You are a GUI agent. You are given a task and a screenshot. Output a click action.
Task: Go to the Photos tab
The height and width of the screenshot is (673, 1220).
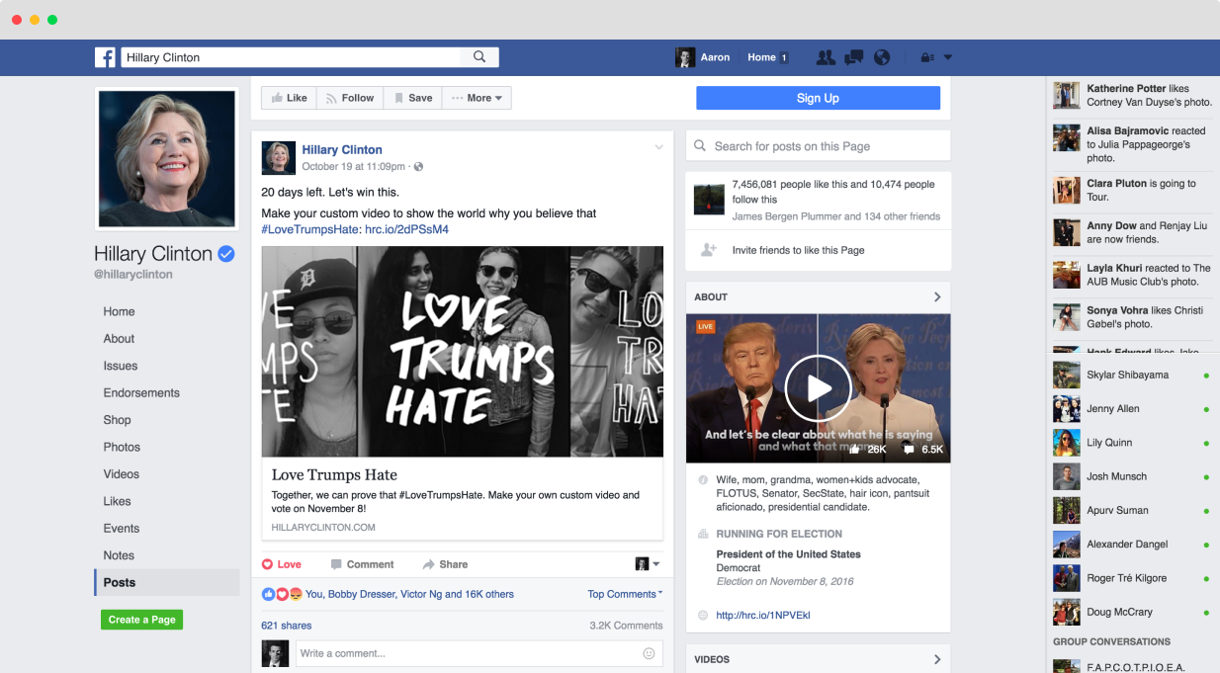[x=122, y=447]
